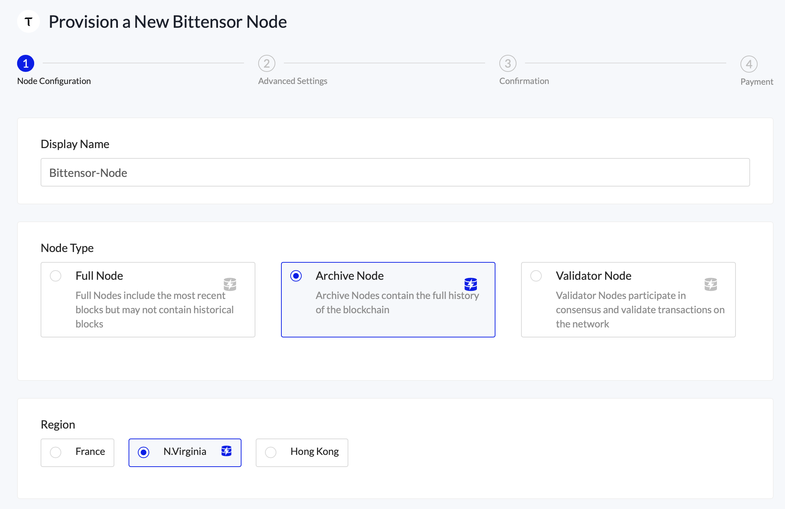This screenshot has height=509, width=785.
Task: Click the database icon on Validator Node card
Action: (711, 284)
